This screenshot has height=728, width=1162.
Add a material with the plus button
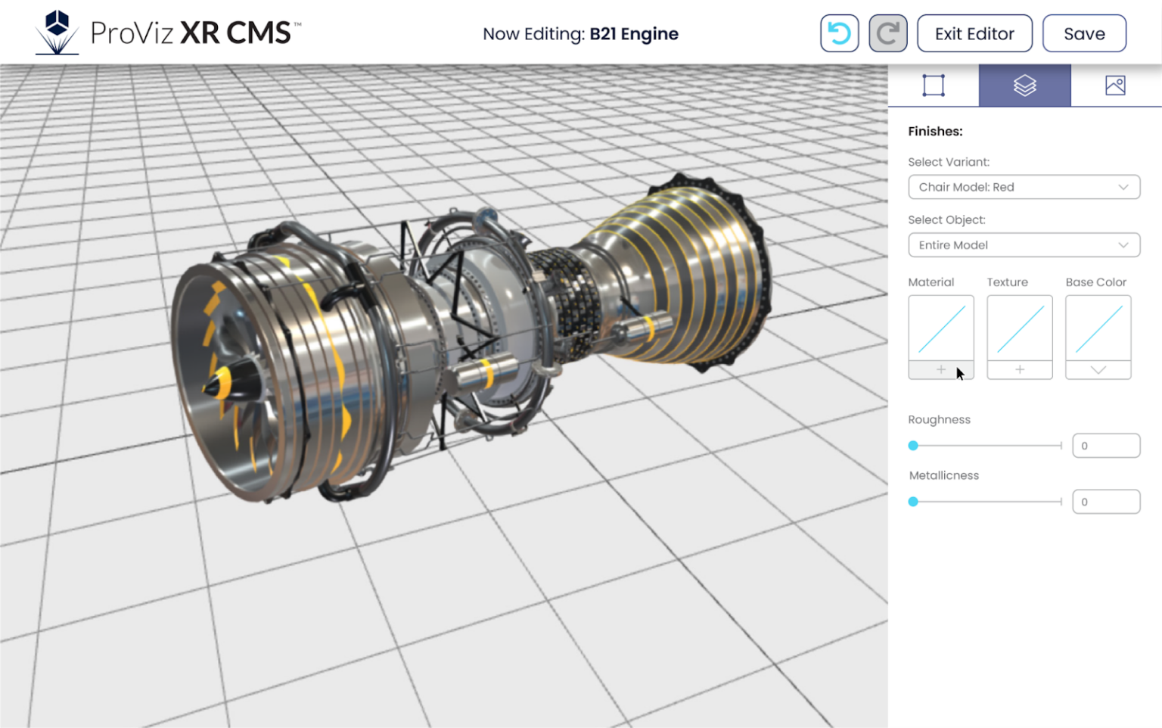click(941, 370)
